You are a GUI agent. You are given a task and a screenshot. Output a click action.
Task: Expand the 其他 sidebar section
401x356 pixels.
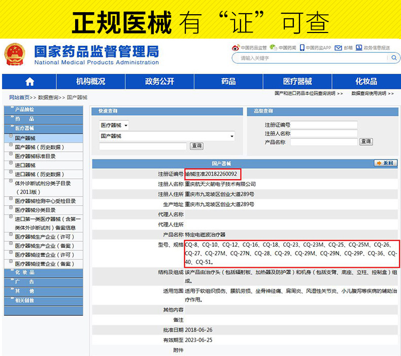click(x=44, y=291)
